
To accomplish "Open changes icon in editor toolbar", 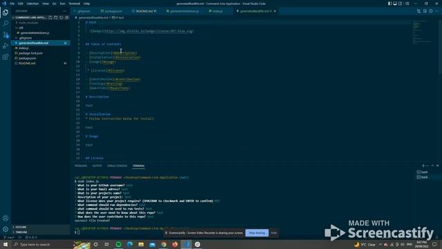I will tap(419, 11).
